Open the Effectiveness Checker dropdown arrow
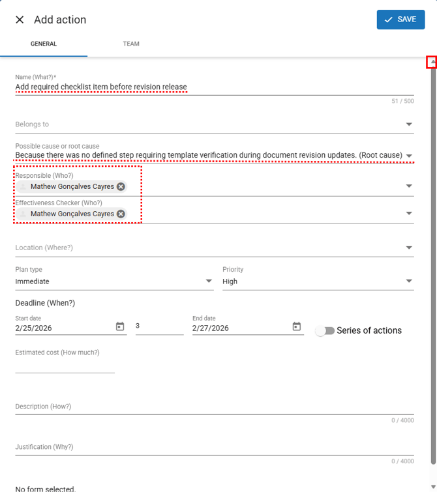This screenshot has height=501, width=437. click(409, 214)
